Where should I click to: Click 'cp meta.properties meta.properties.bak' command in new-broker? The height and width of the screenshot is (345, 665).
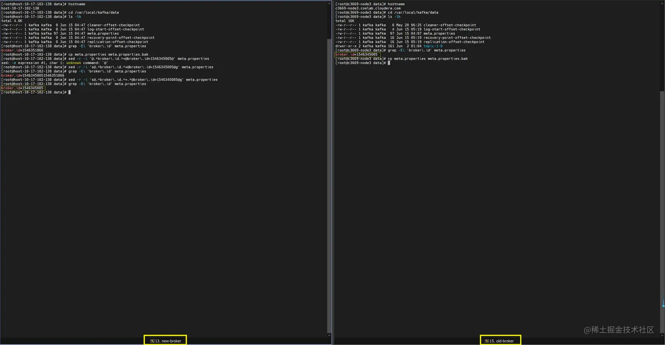coord(108,54)
